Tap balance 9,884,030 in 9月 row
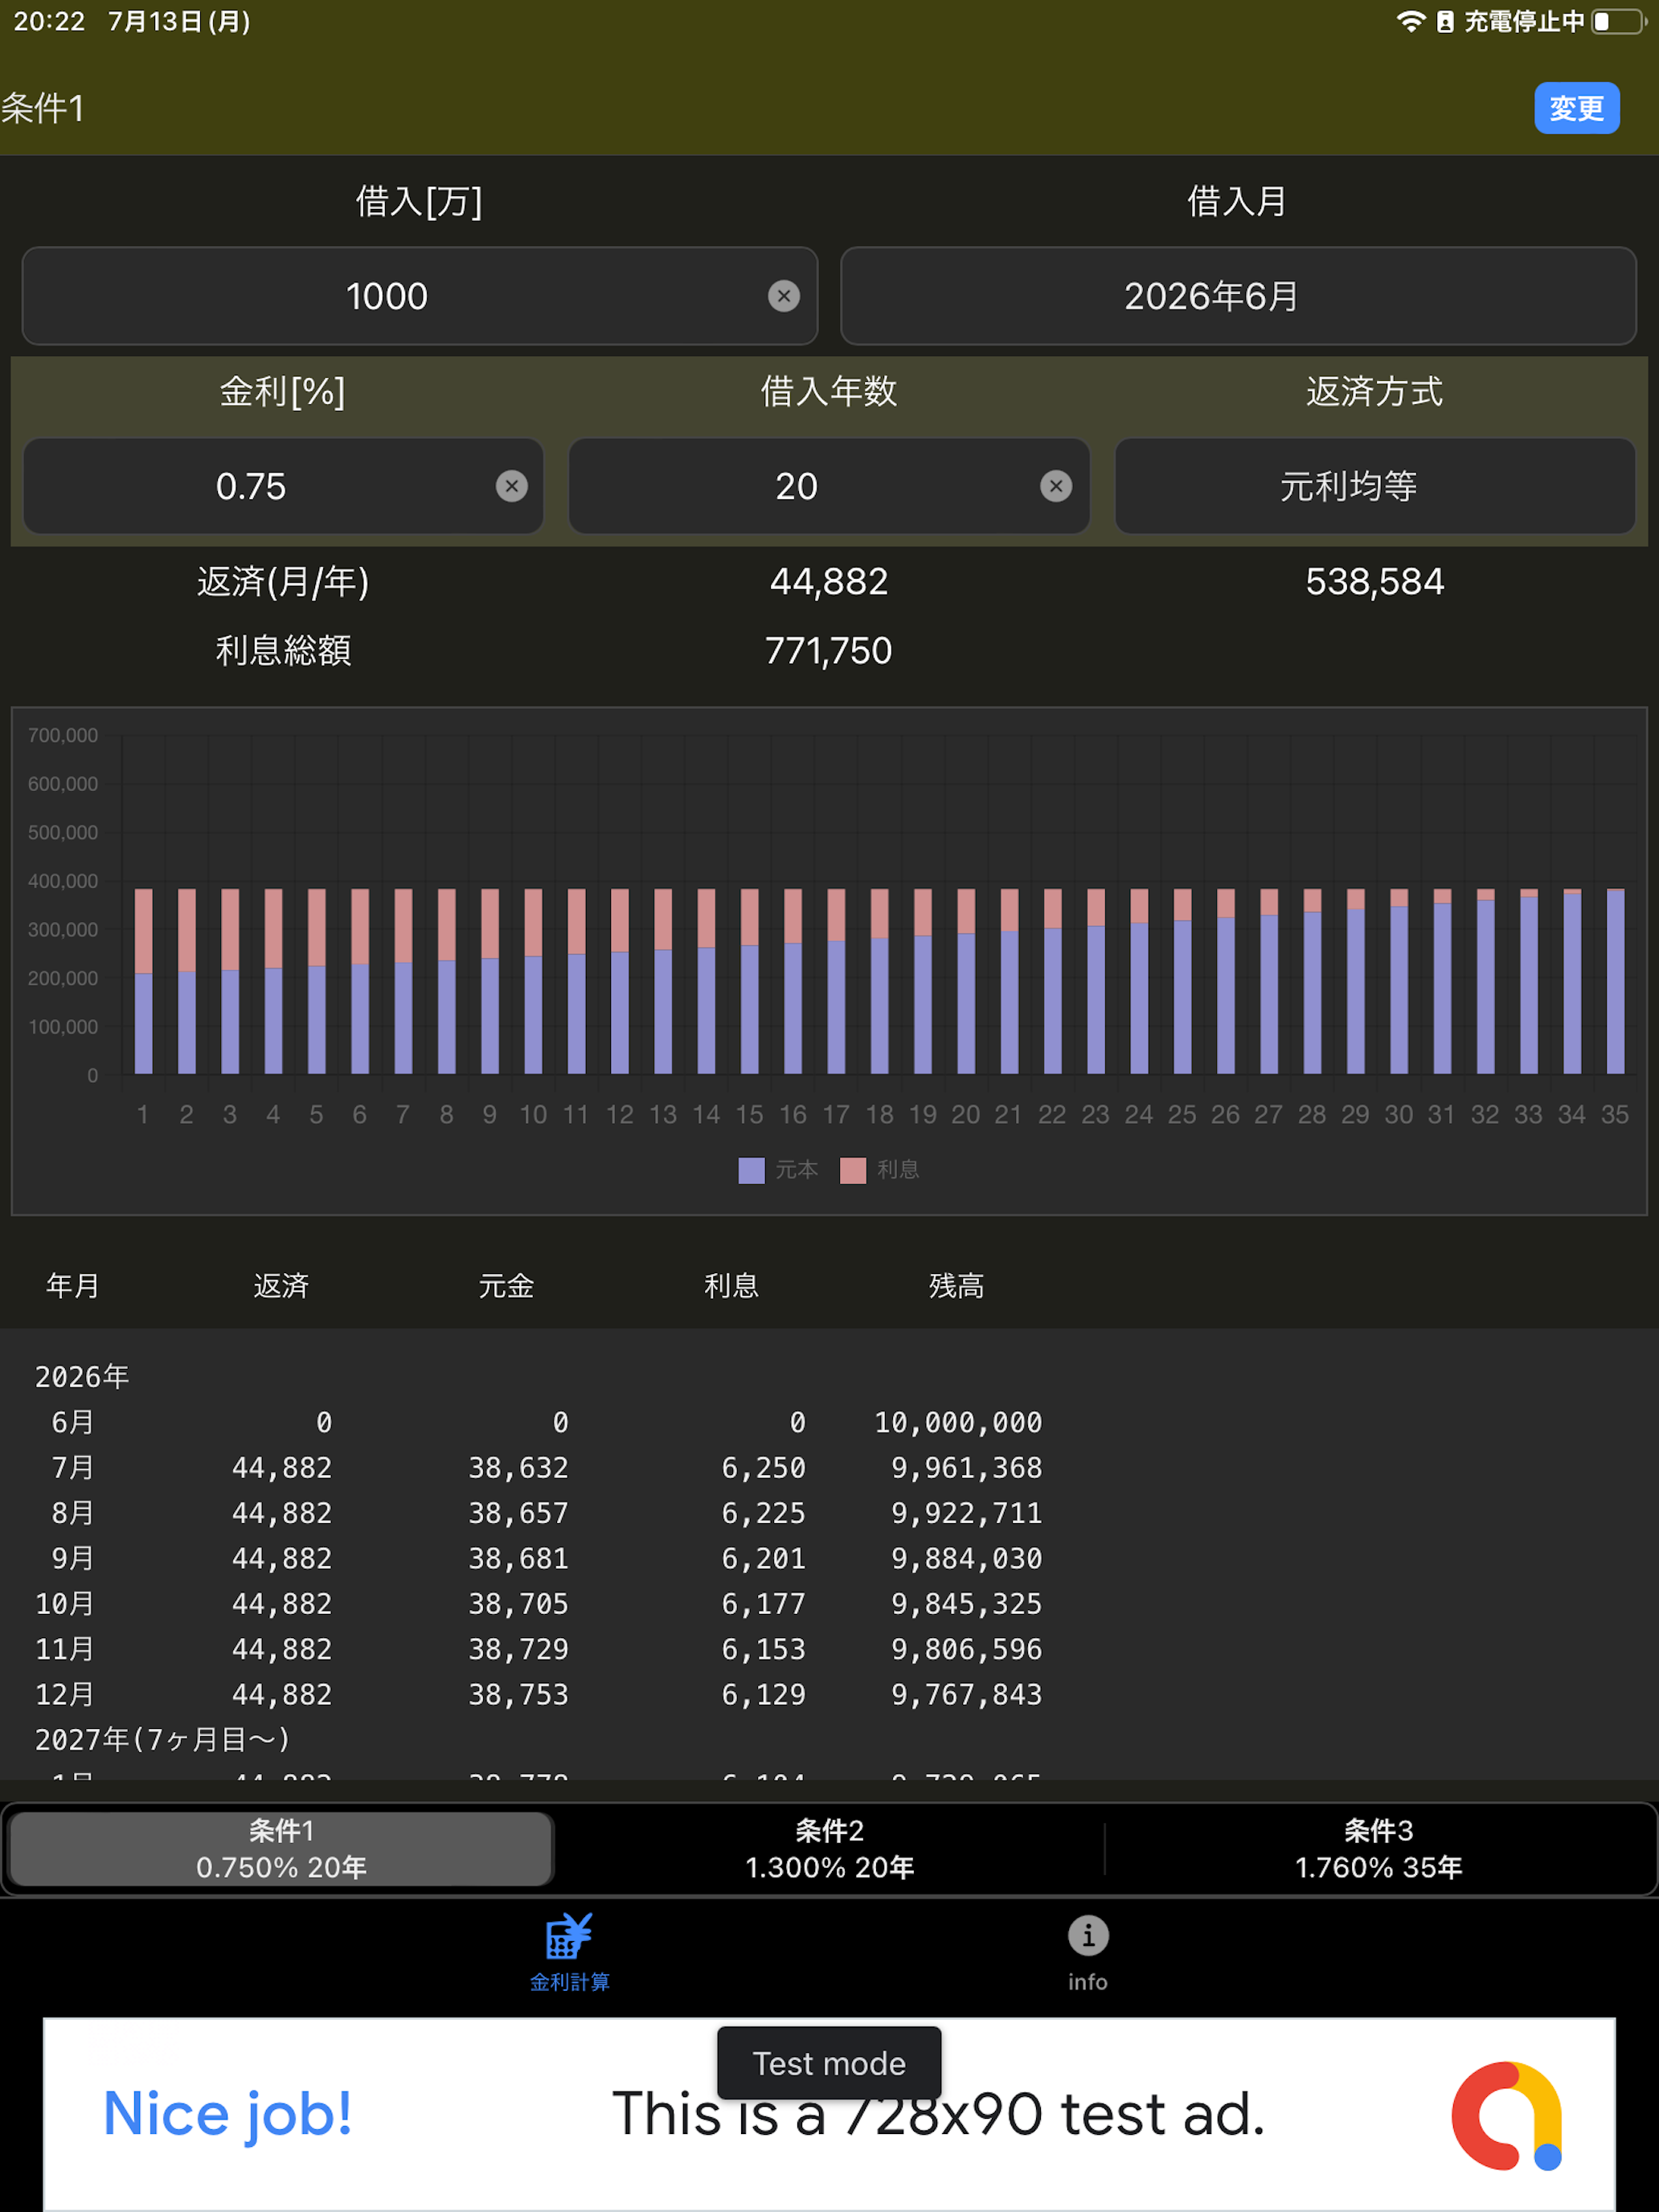Image resolution: width=1659 pixels, height=2212 pixels. click(x=966, y=1558)
